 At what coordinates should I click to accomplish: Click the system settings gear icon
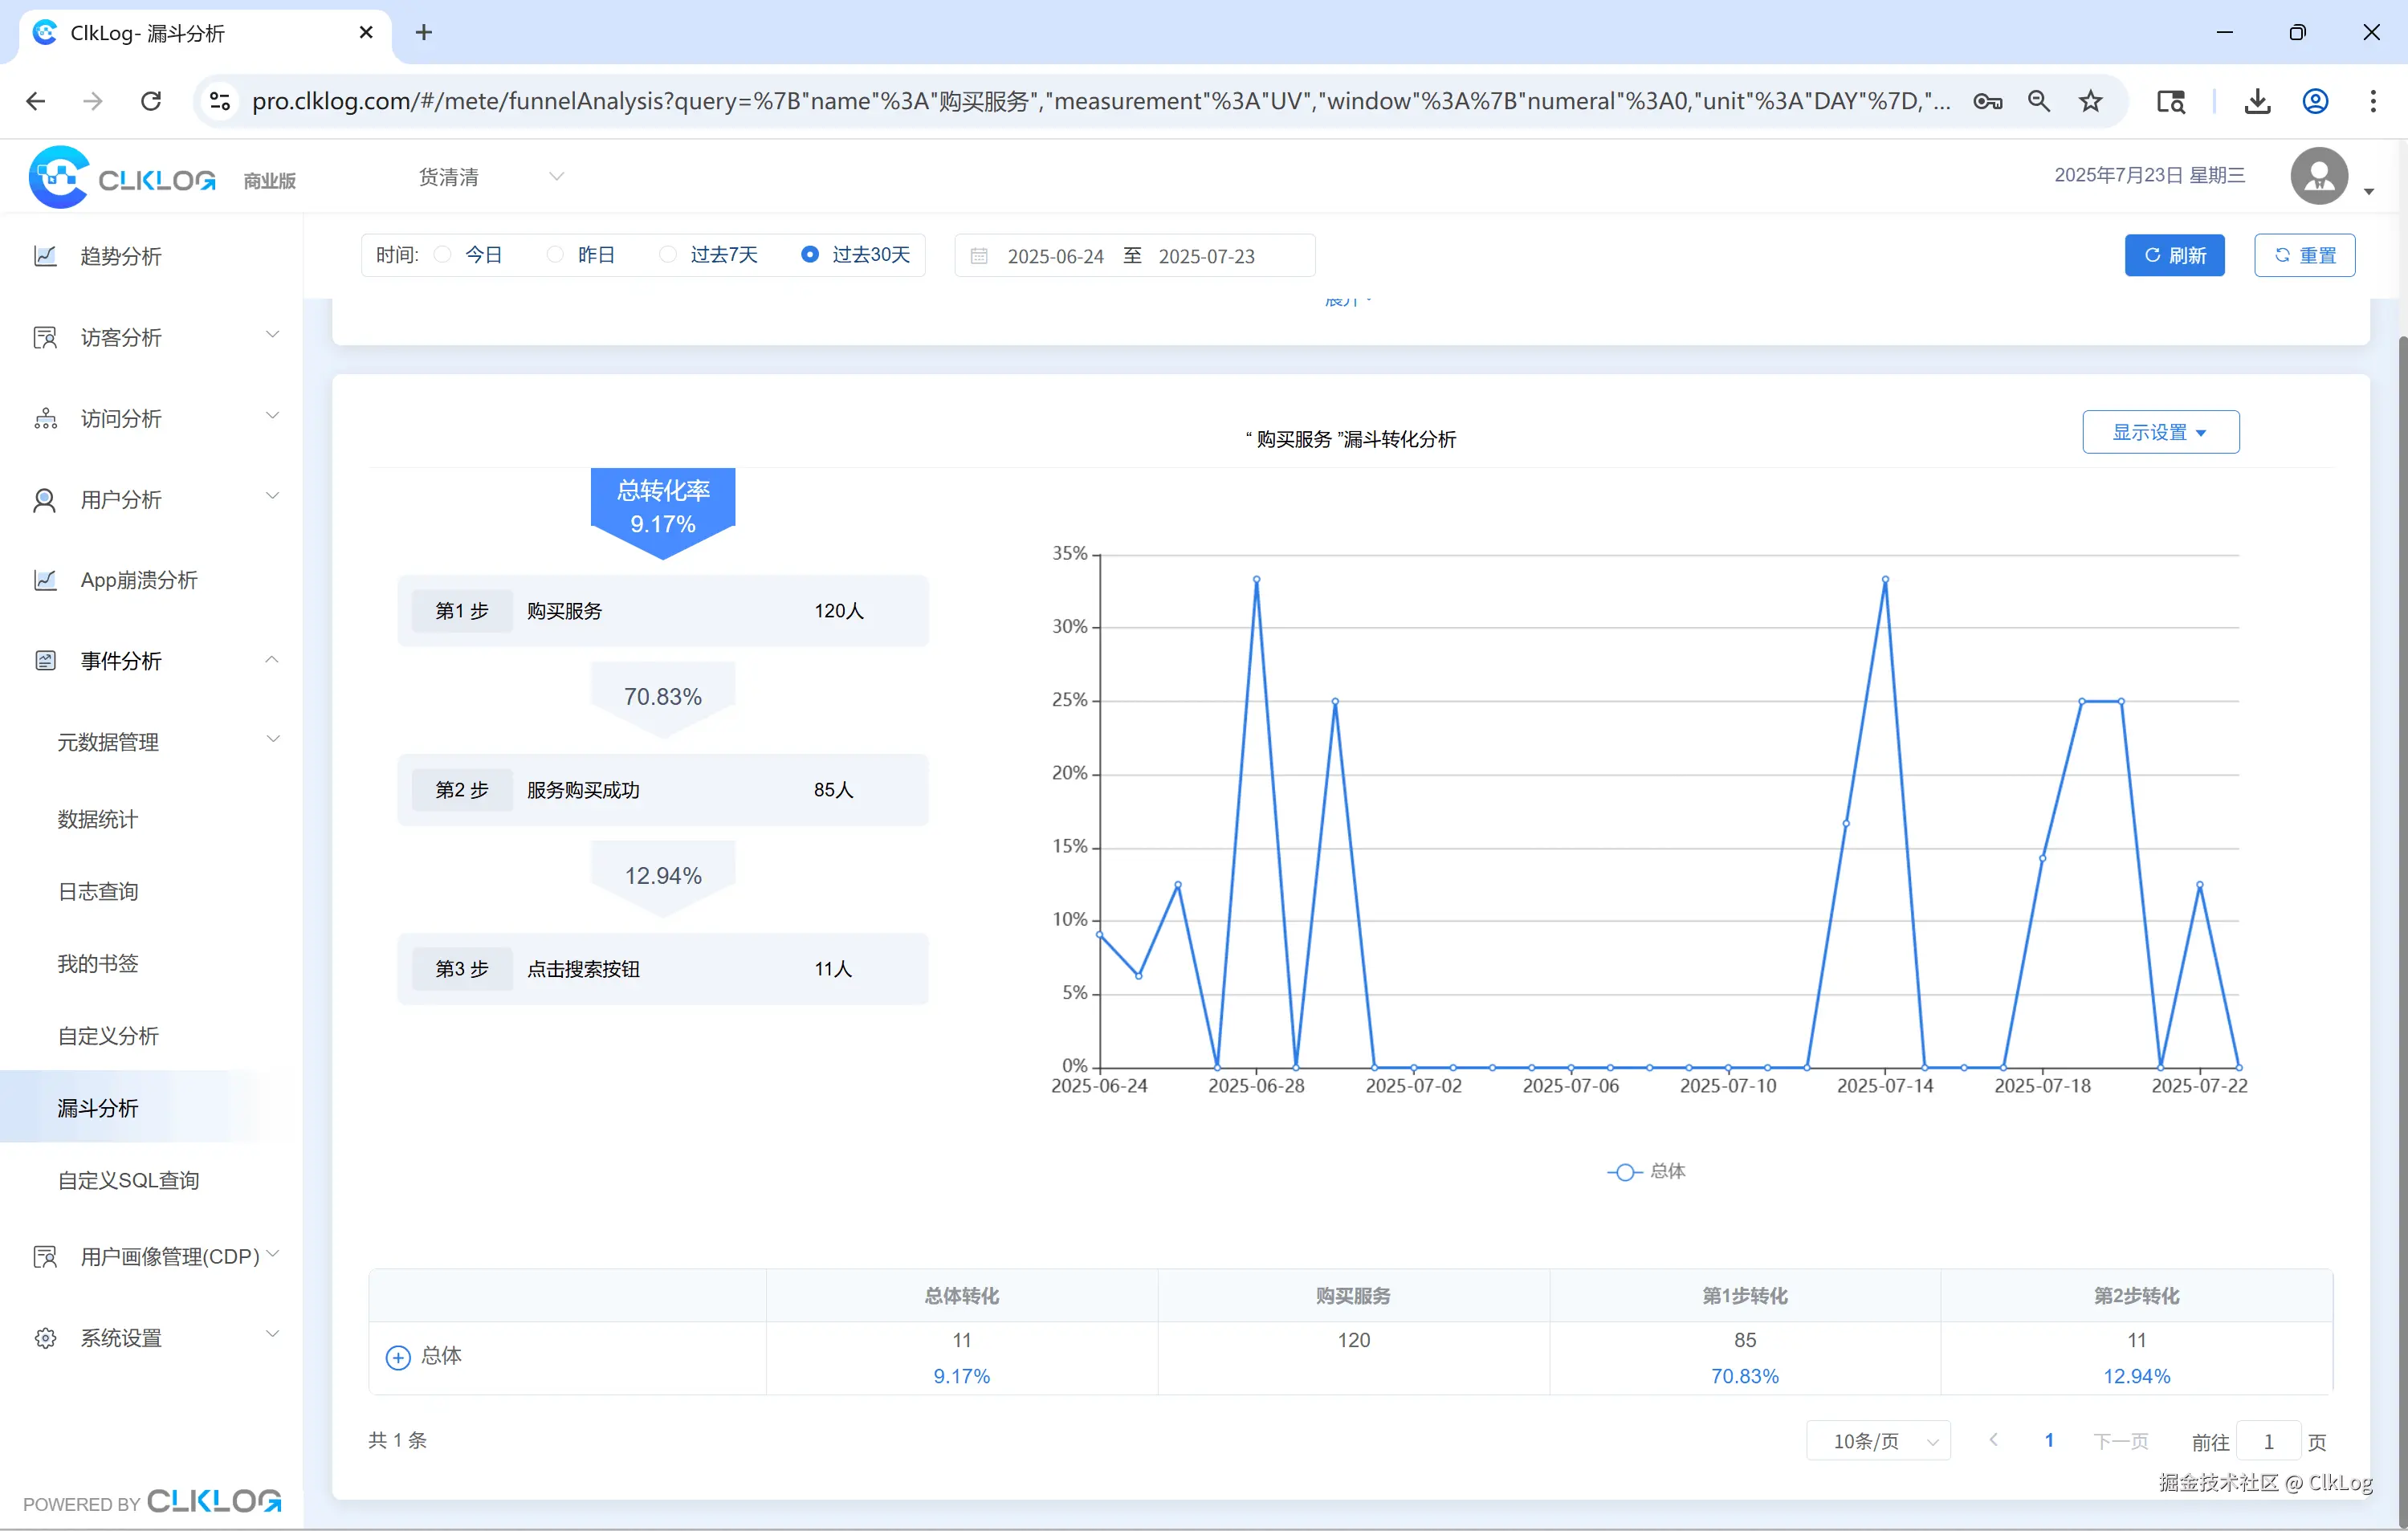pyautogui.click(x=45, y=1338)
